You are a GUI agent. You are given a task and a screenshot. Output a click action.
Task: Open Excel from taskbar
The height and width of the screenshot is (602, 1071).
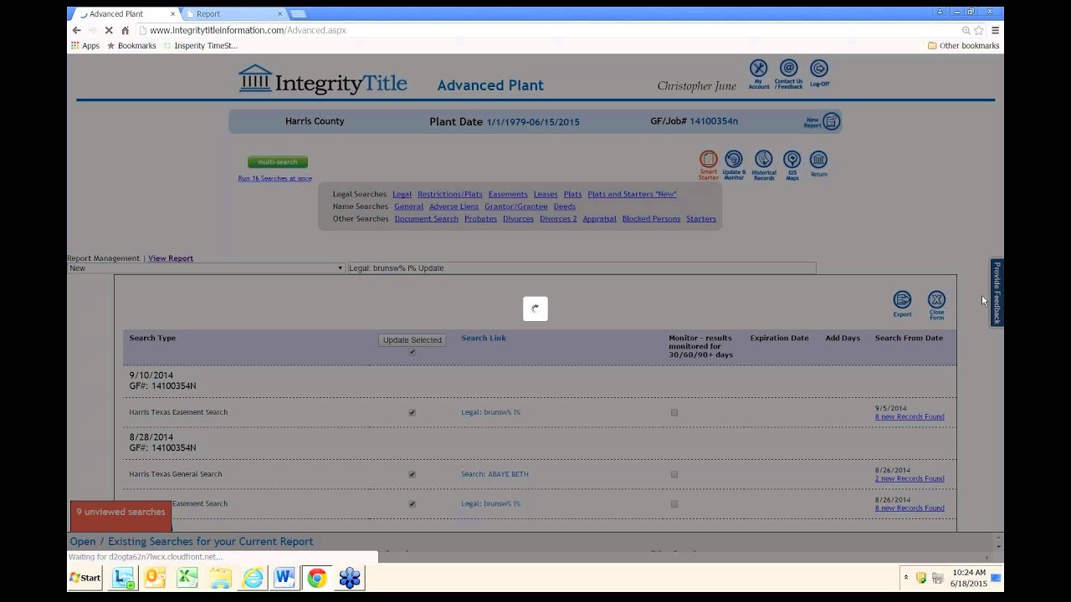point(187,578)
